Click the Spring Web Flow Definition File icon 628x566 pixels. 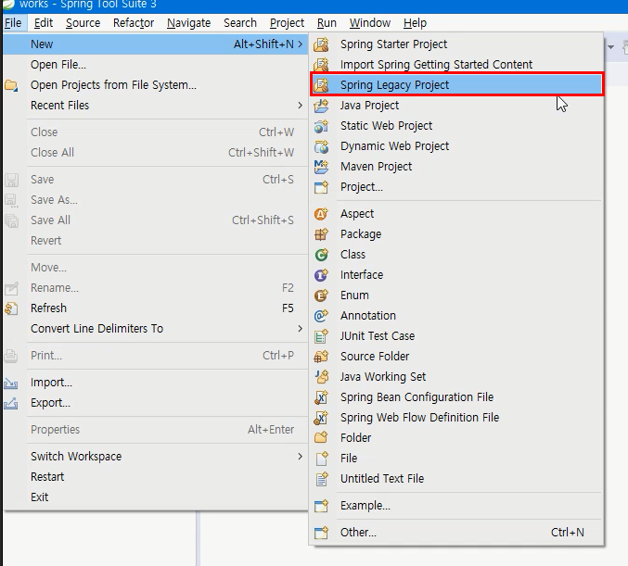click(321, 418)
